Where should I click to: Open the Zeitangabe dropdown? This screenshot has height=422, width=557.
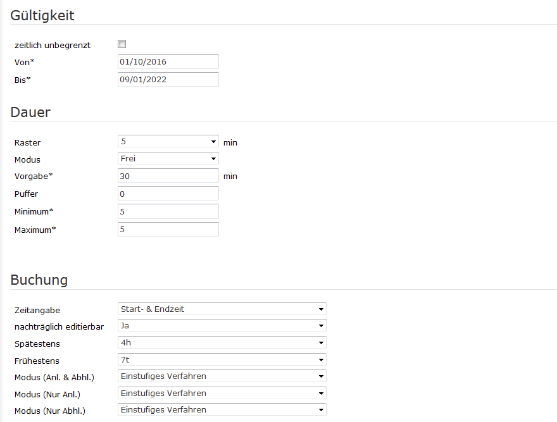coord(222,309)
